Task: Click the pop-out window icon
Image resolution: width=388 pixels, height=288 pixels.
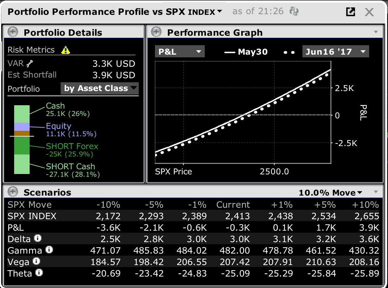Action: click(x=351, y=12)
